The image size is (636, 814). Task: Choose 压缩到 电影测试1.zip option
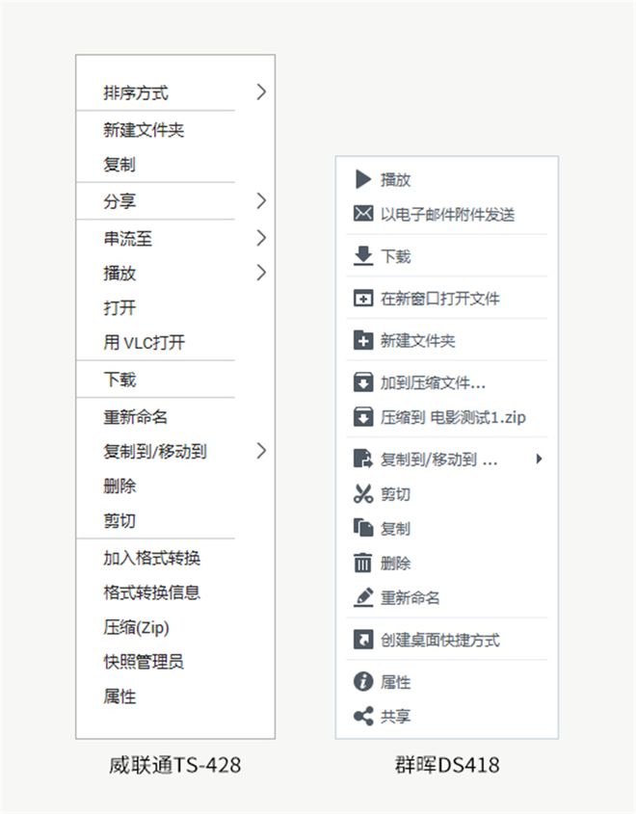point(453,418)
